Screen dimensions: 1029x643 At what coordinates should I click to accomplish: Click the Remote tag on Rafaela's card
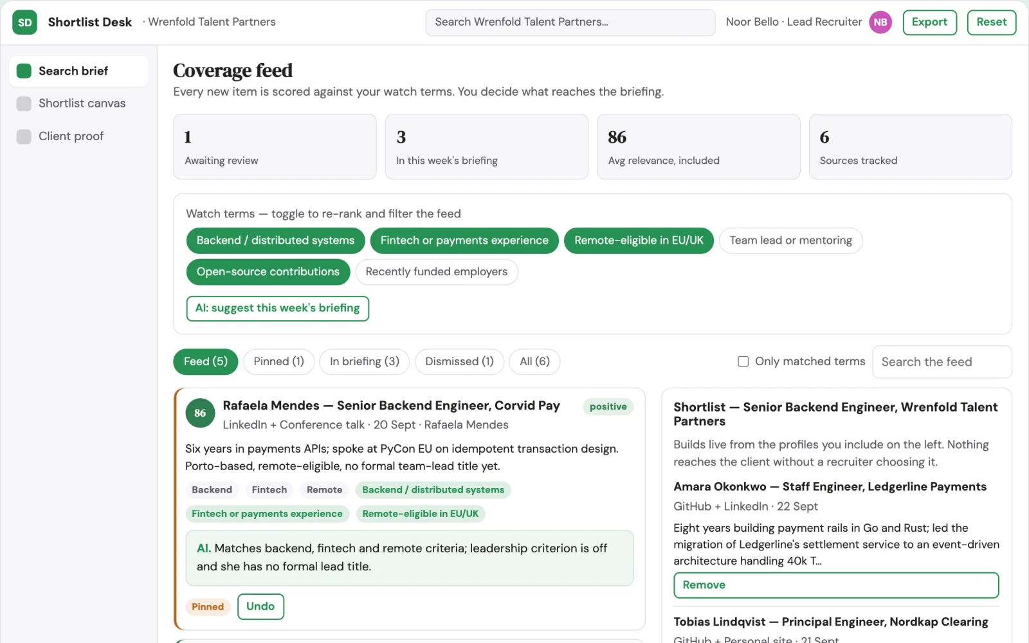[x=324, y=490]
